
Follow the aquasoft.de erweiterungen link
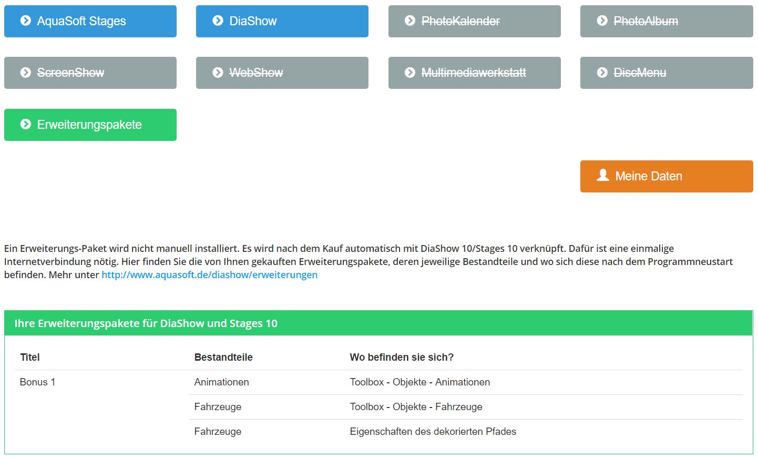point(209,274)
